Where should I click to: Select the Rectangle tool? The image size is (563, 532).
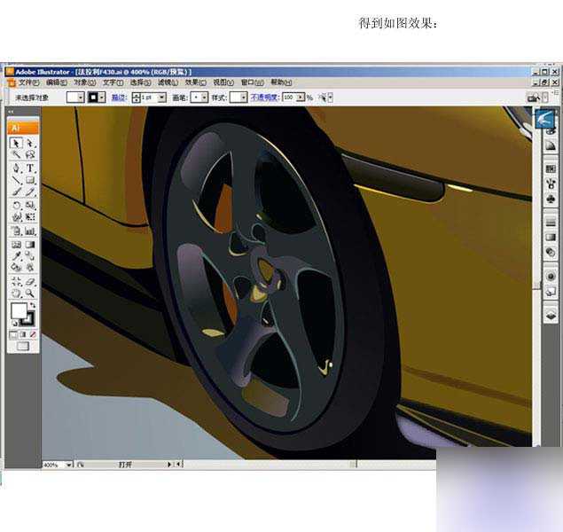[x=30, y=180]
